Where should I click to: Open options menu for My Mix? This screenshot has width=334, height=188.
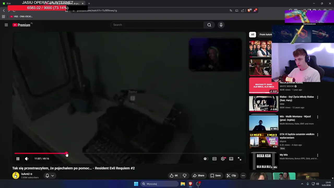pos(318,155)
